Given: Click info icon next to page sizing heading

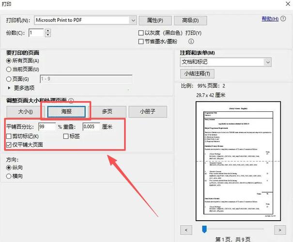Looking at the screenshot, I should coord(71,101).
